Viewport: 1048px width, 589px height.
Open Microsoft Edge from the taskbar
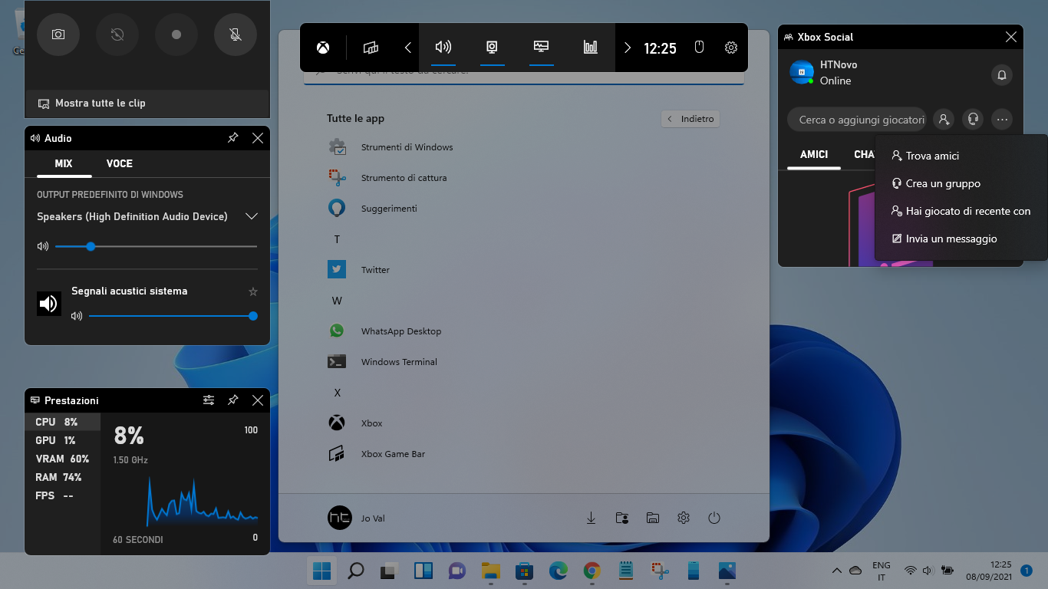(x=558, y=571)
